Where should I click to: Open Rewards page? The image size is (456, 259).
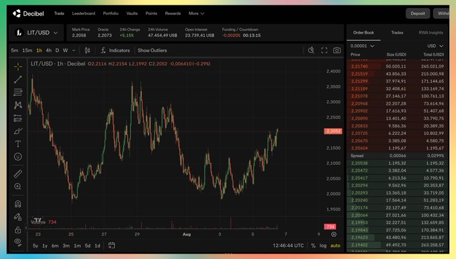(173, 13)
